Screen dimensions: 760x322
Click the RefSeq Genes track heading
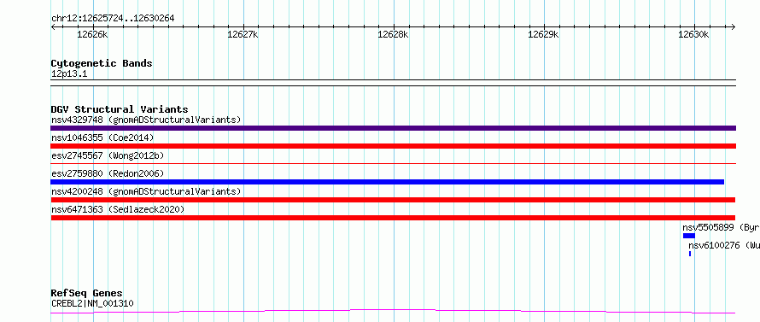pyautogui.click(x=86, y=294)
